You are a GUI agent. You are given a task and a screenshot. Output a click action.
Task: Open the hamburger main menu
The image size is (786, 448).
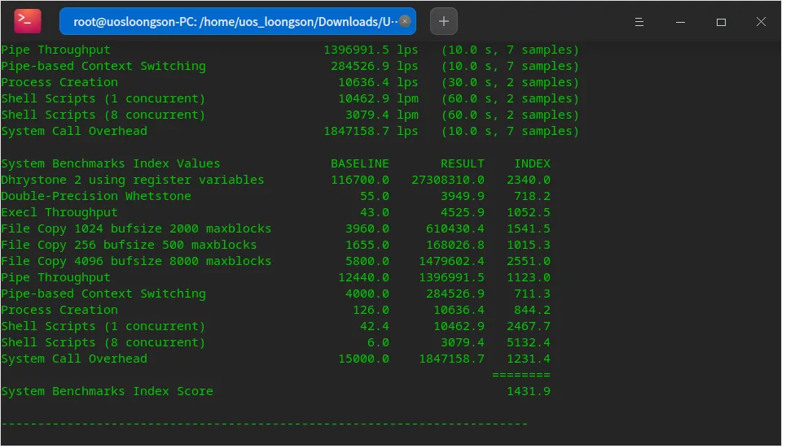(x=639, y=22)
